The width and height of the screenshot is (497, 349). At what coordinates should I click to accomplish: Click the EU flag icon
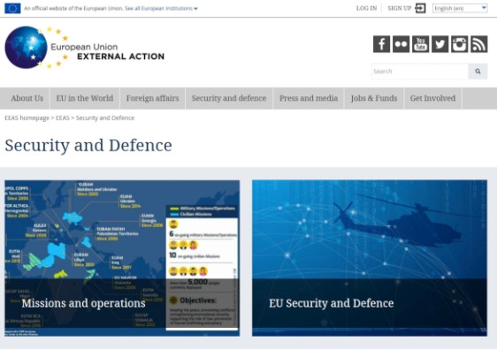tap(12, 8)
